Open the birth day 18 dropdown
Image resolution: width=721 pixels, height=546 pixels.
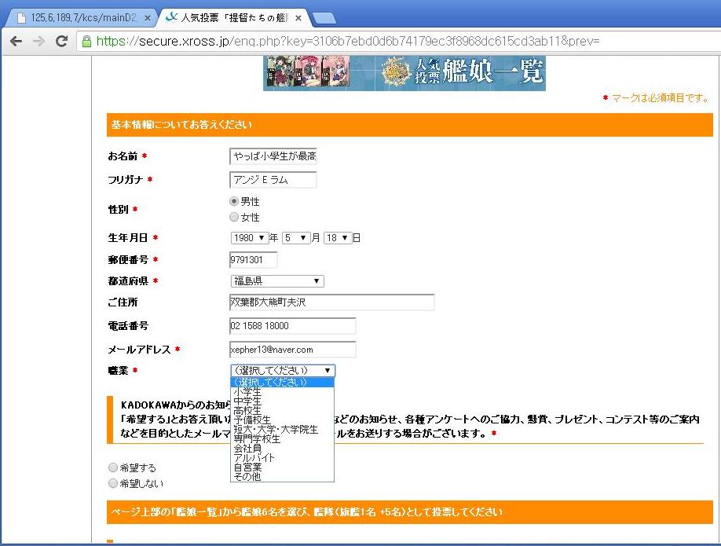[337, 238]
